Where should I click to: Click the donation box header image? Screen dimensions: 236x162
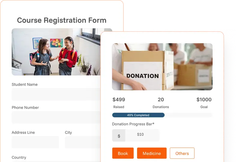click(x=162, y=67)
